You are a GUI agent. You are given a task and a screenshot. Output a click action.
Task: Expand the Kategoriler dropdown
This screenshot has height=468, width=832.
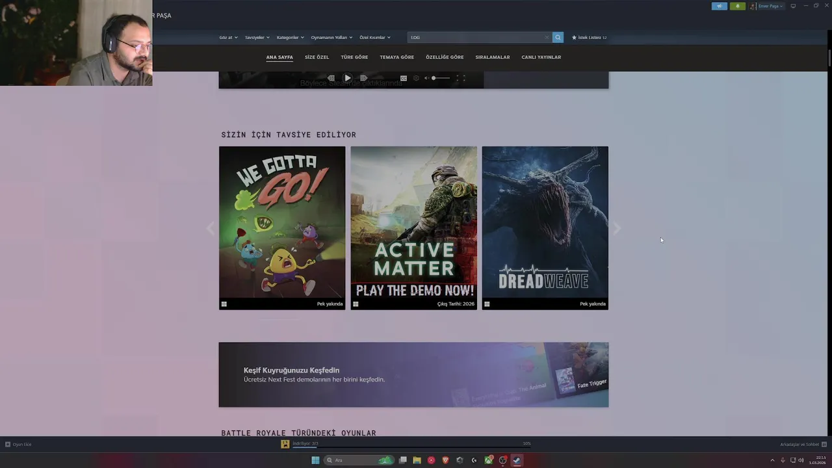pos(290,37)
